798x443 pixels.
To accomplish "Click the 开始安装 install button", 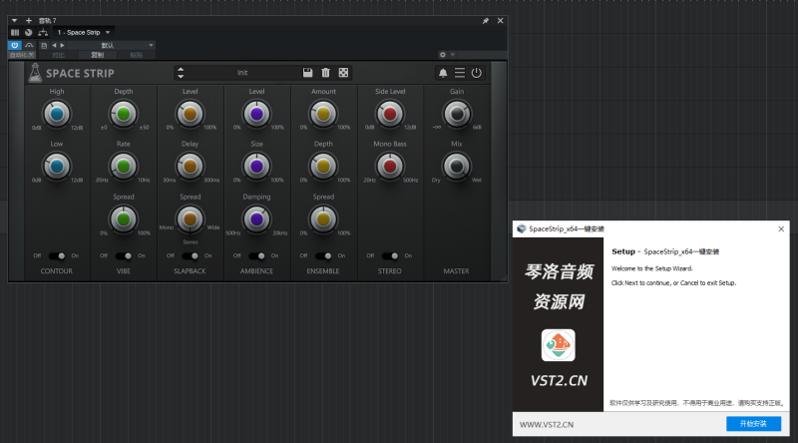I will coord(753,424).
